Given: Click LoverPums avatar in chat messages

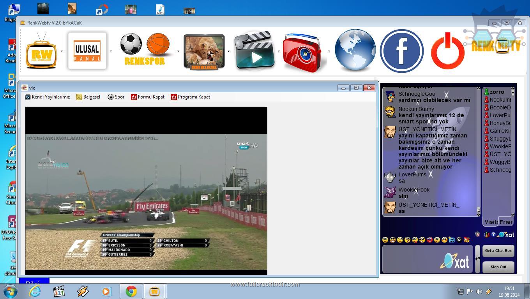Looking at the screenshot, I should 390,177.
